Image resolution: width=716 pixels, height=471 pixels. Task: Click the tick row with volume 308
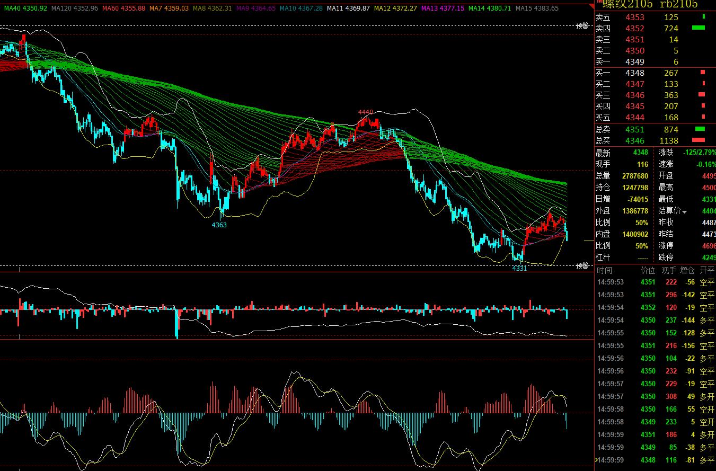(656, 396)
